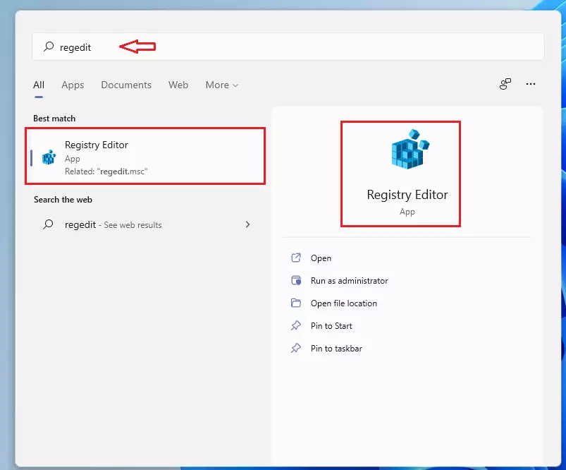The image size is (566, 470).
Task: Expand the More filter dropdown
Action: pyautogui.click(x=221, y=85)
